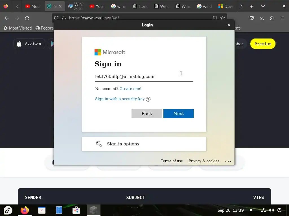The width and height of the screenshot is (289, 216).
Task: Open the 'Create one!' account link
Action: click(x=130, y=89)
